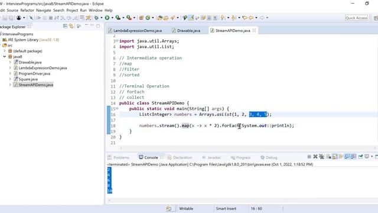The image size is (378, 213).
Task: Collapse the import fold marker at line 3
Action: (117, 41)
